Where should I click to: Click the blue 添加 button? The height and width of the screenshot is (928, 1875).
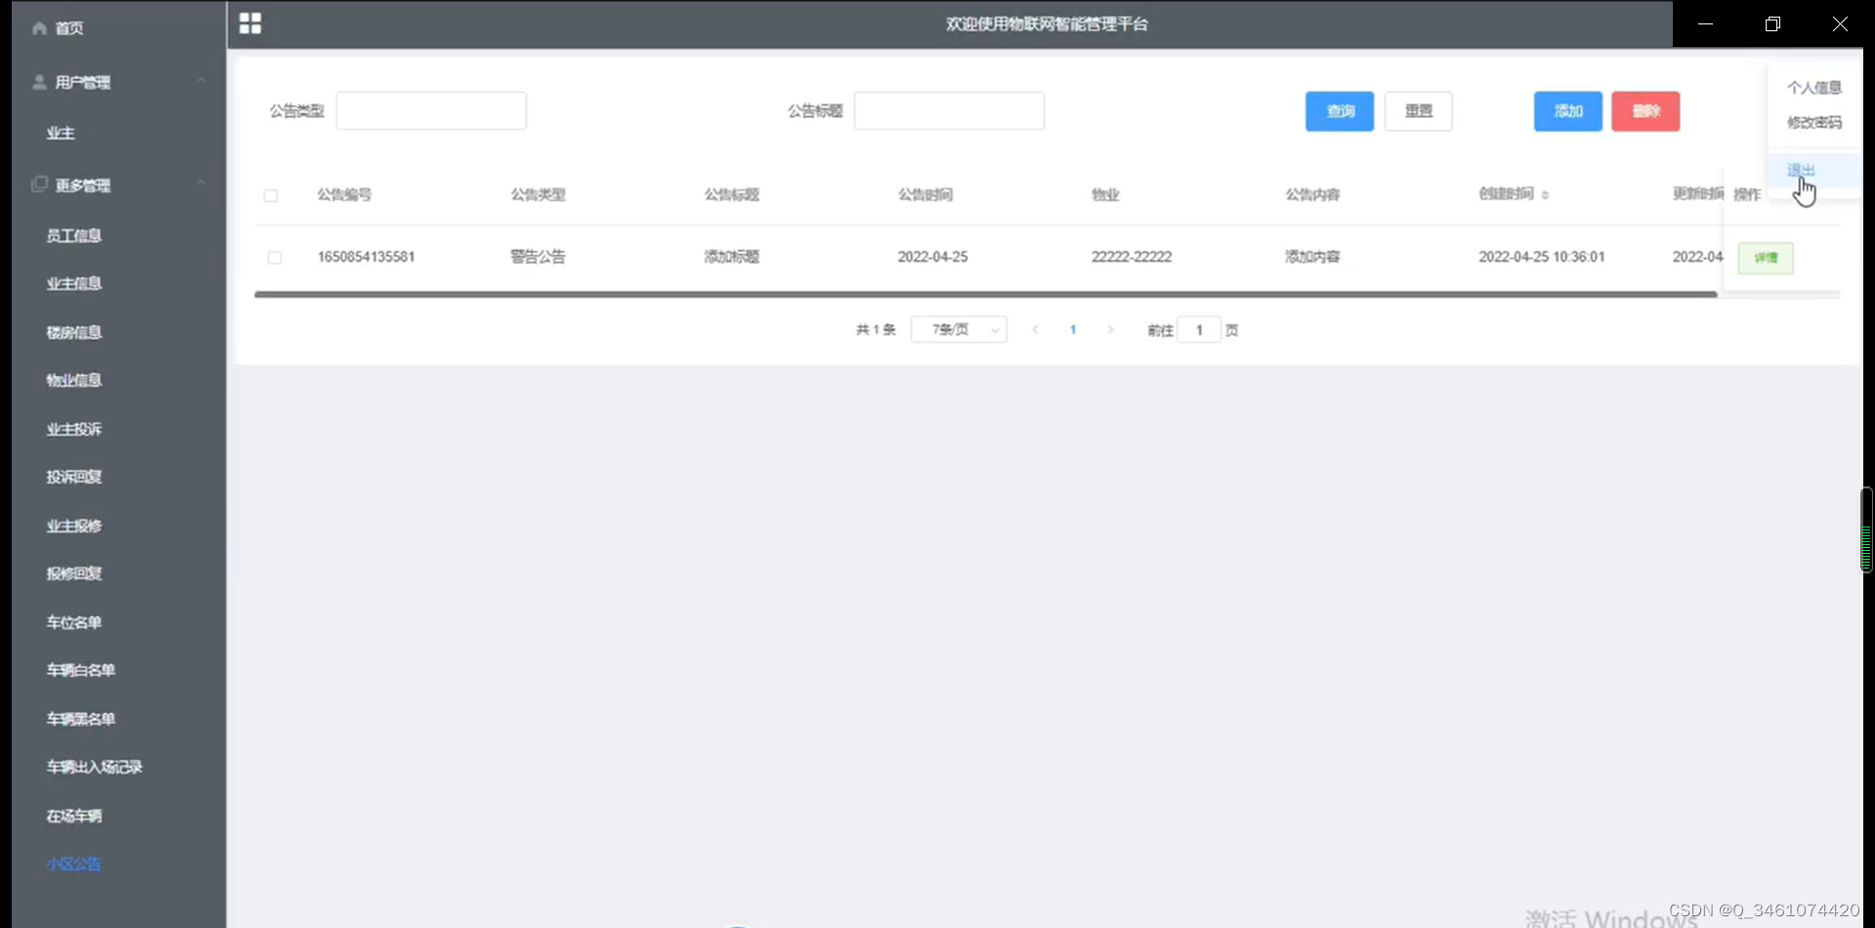(1568, 111)
